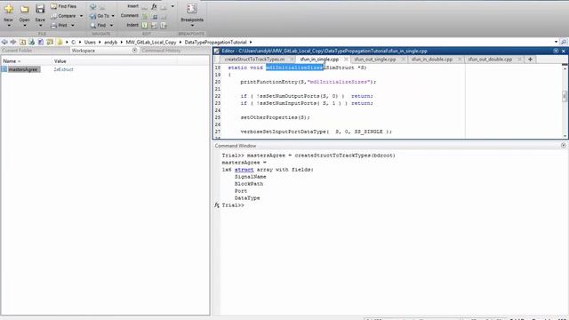Click the plus icon for new editor tab
The height and width of the screenshot is (320, 569).
click(x=530, y=60)
